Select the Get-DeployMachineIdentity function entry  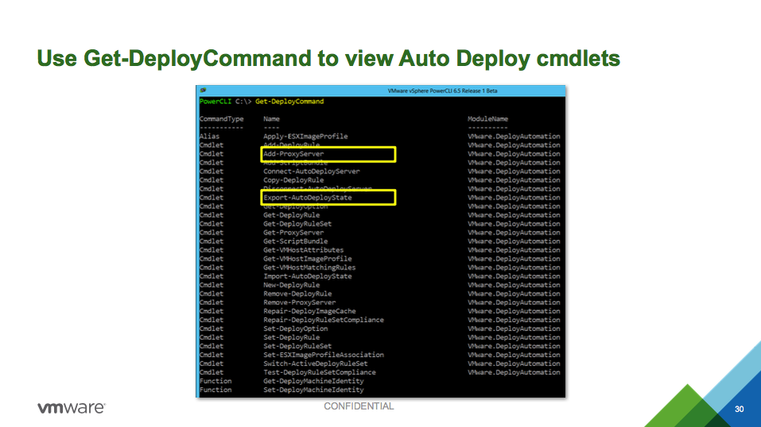click(x=314, y=381)
